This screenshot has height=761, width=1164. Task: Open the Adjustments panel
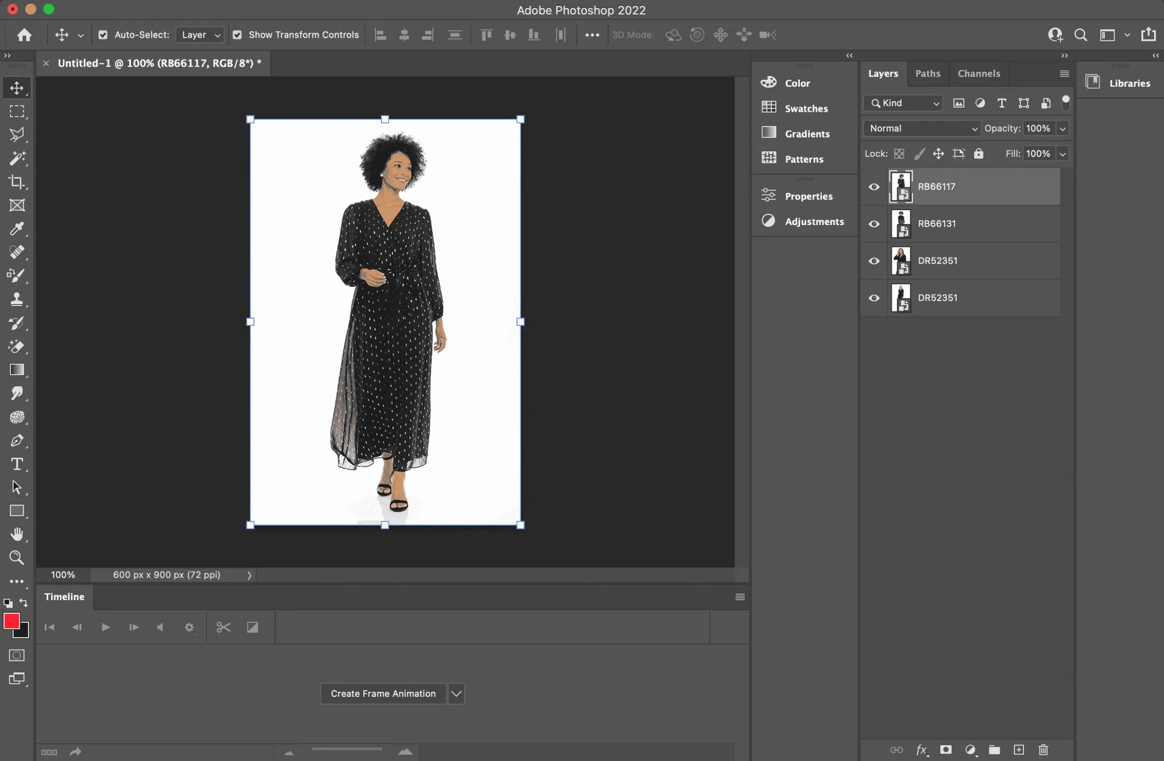pos(813,222)
